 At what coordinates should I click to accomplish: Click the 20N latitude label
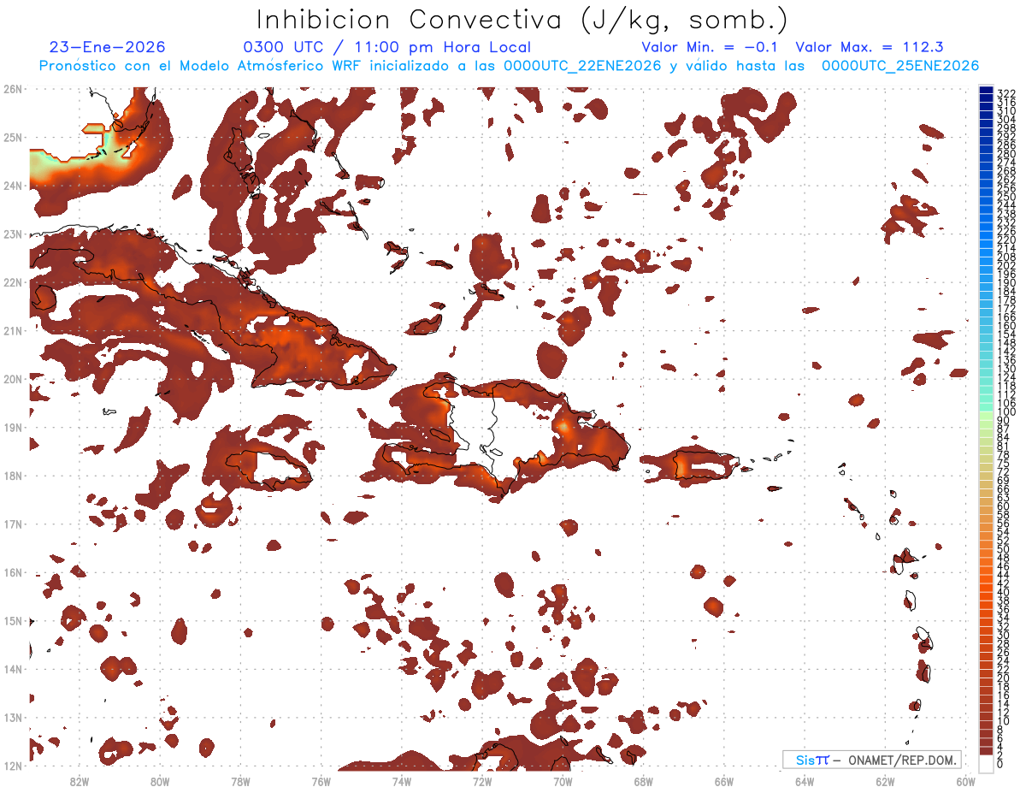click(x=12, y=379)
